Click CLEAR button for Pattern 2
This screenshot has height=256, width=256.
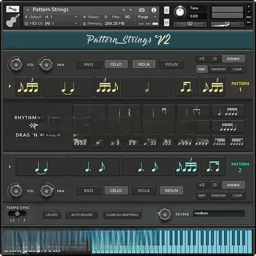click(x=237, y=195)
